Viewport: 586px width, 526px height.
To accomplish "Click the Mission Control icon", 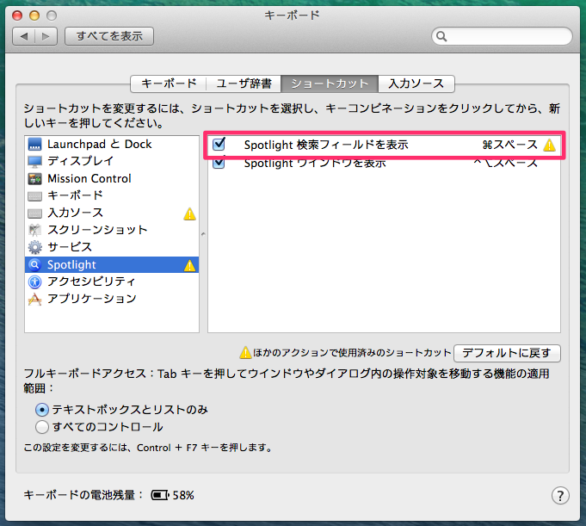I will (34, 179).
